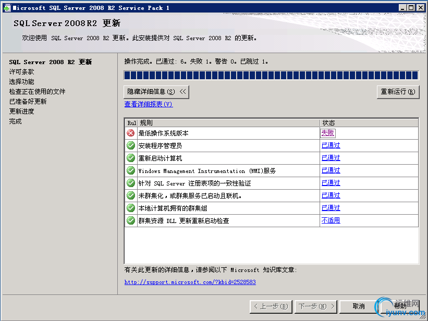428x321 pixels.
Task: Click the 规则 column header
Action: [228, 123]
